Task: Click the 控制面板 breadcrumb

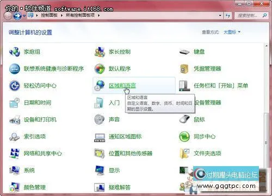Action: click(x=49, y=15)
